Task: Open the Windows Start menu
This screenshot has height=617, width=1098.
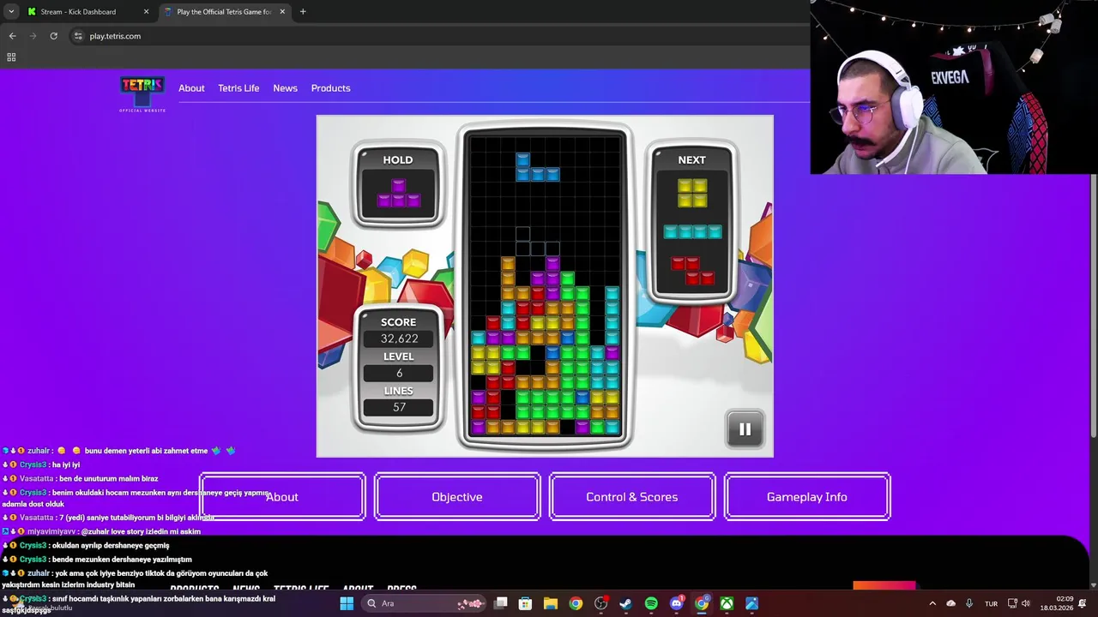Action: click(x=347, y=603)
